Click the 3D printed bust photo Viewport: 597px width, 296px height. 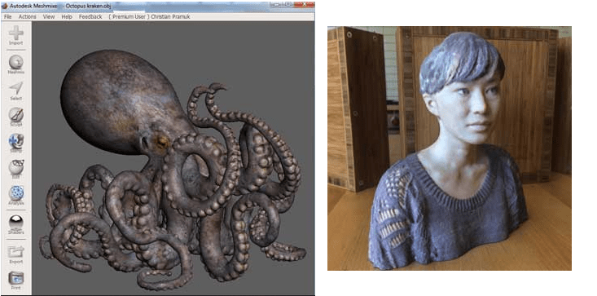(450, 148)
